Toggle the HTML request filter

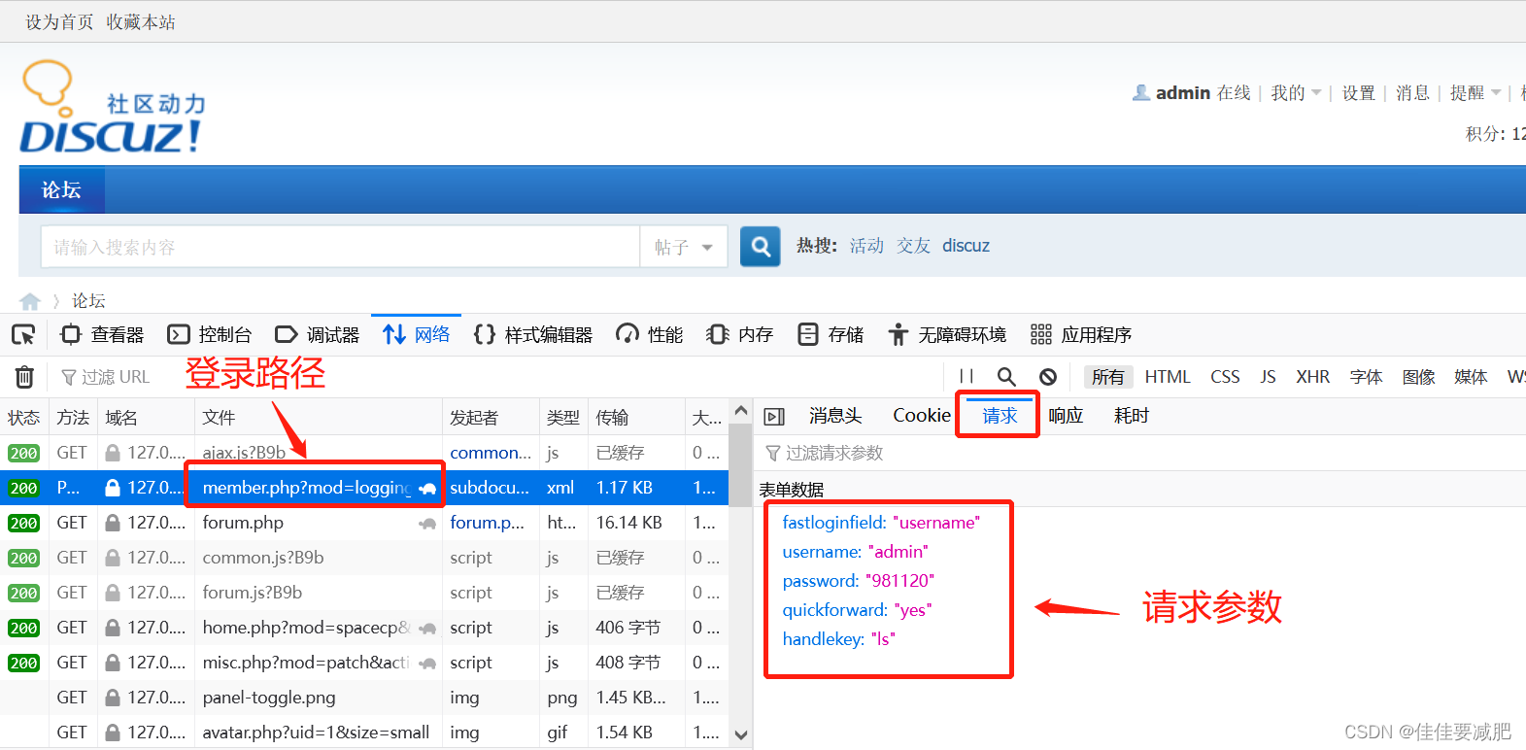point(1168,377)
